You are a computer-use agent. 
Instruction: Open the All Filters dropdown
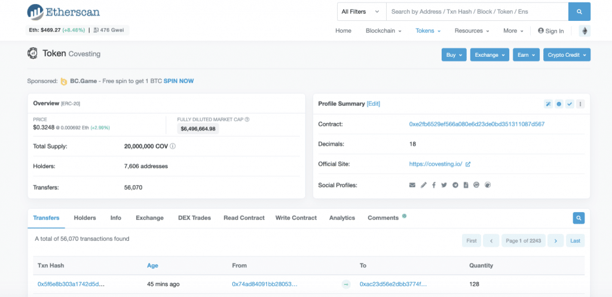pyautogui.click(x=362, y=12)
